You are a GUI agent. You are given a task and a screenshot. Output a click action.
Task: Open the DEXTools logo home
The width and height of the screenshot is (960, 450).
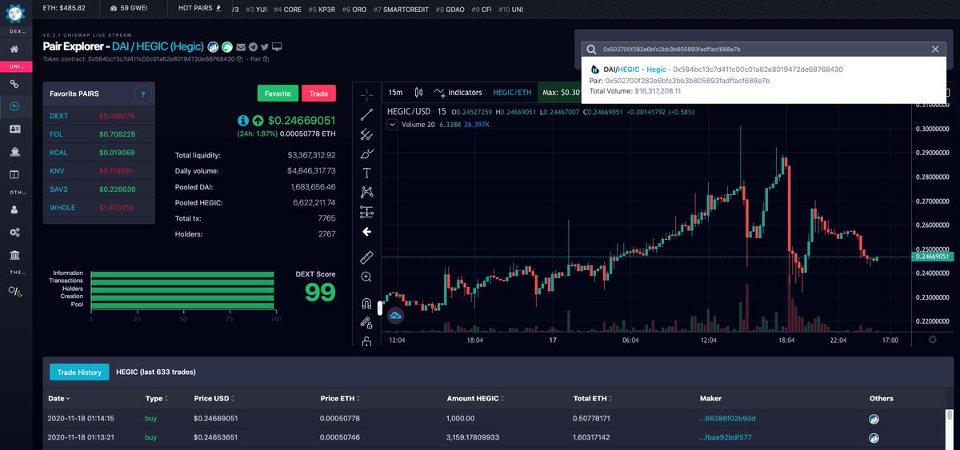click(x=14, y=13)
